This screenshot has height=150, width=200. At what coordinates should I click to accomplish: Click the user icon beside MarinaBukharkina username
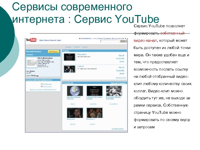80,38
